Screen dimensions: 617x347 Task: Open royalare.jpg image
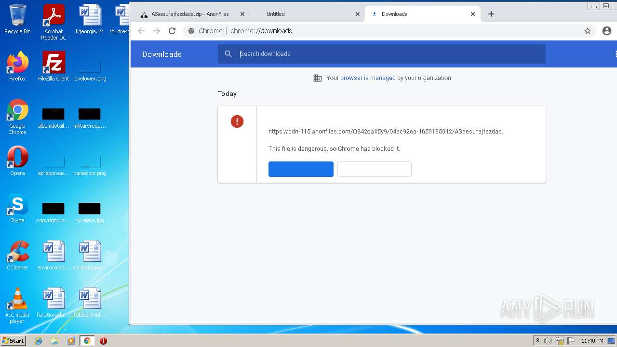90,213
